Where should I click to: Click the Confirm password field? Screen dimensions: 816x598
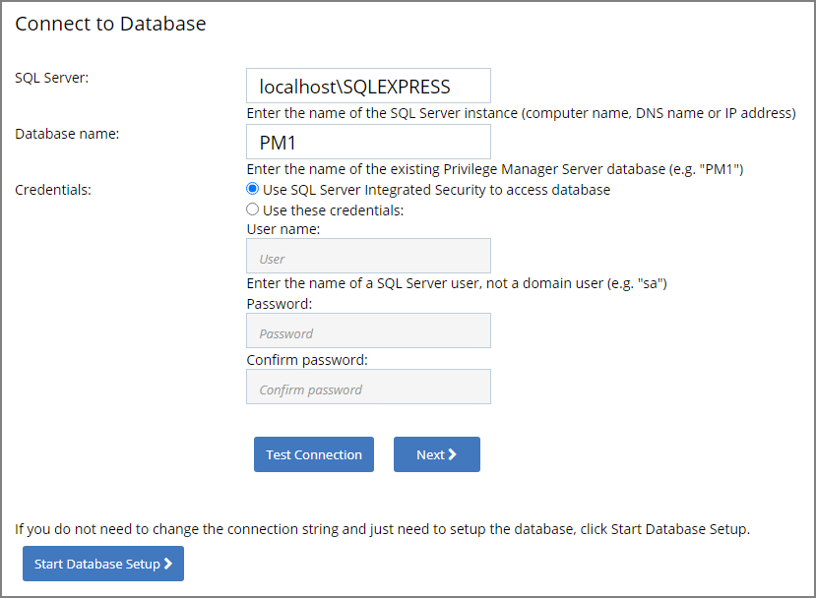click(368, 387)
